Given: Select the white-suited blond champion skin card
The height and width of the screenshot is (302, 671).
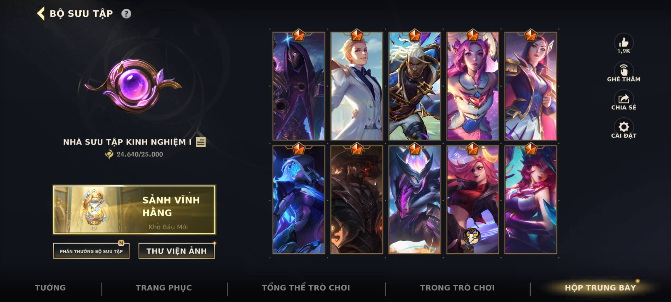Looking at the screenshot, I should tap(357, 86).
